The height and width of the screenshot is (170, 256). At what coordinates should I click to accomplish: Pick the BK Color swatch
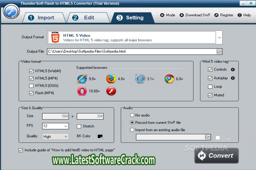[100, 136]
